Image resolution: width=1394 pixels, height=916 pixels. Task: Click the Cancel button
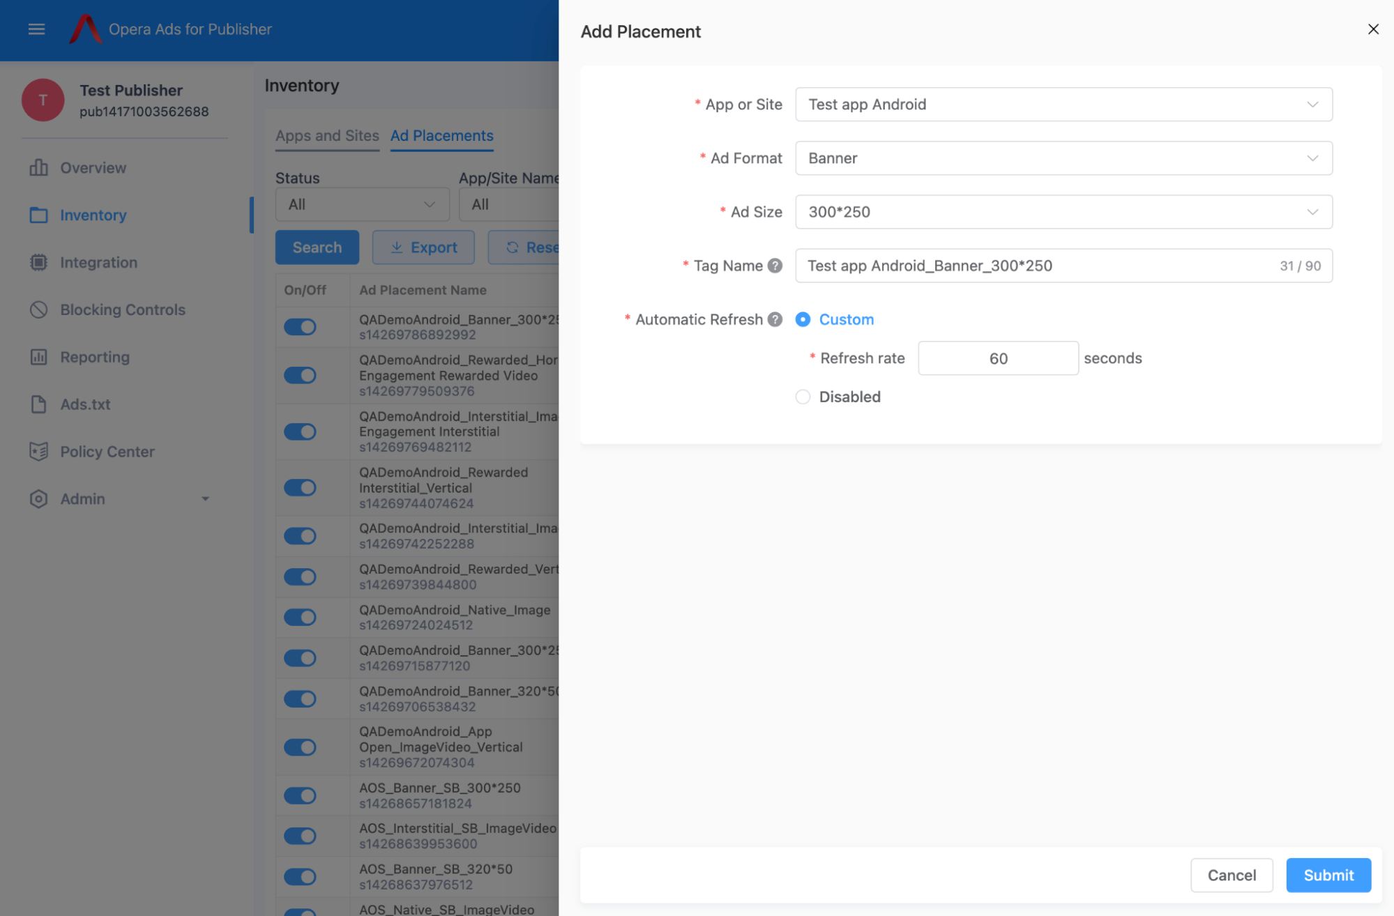tap(1231, 875)
